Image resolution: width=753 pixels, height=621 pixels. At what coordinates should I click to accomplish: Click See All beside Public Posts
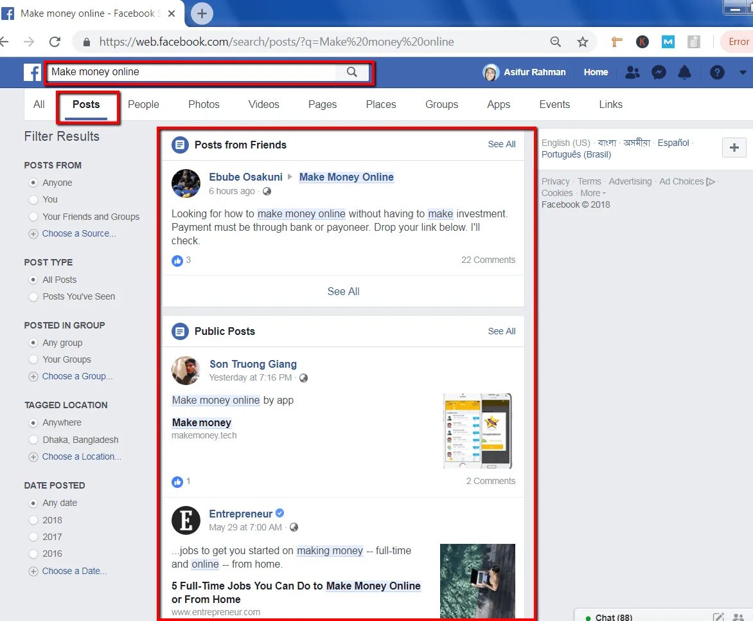pos(501,331)
